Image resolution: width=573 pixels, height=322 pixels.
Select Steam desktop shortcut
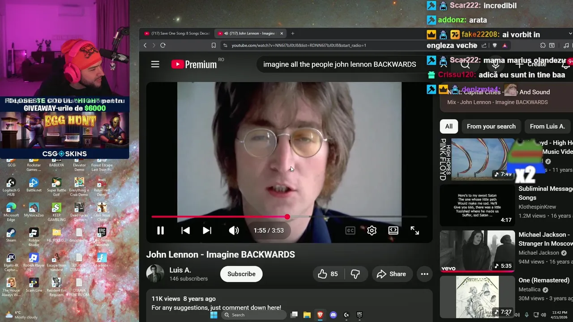[x=11, y=235]
